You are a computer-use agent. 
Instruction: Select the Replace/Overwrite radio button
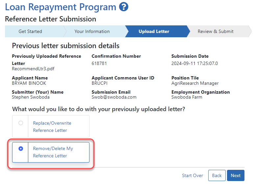[x=21, y=123]
